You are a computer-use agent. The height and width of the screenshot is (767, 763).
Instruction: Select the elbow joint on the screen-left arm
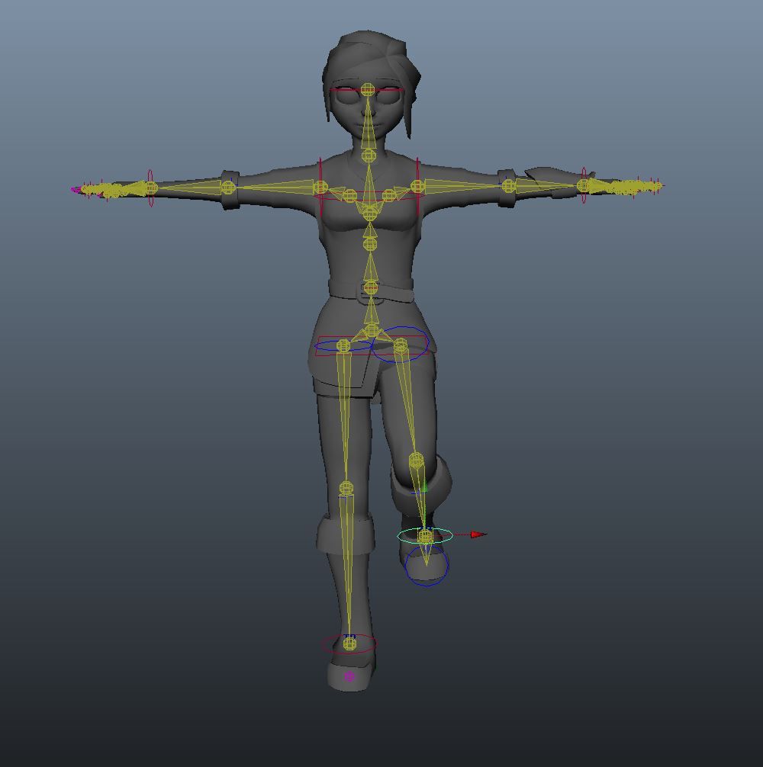coord(227,187)
